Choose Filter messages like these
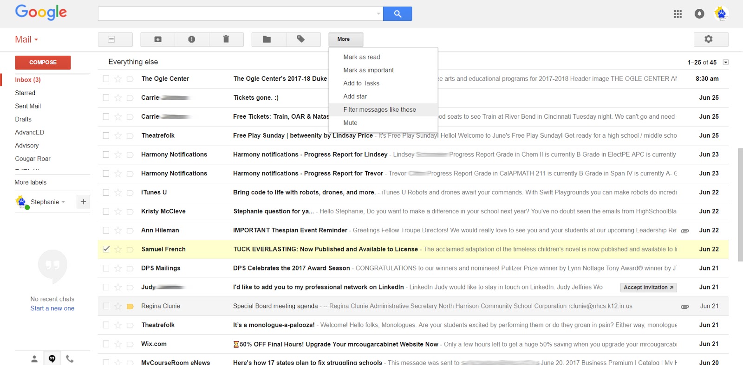The height and width of the screenshot is (365, 743). click(383, 109)
